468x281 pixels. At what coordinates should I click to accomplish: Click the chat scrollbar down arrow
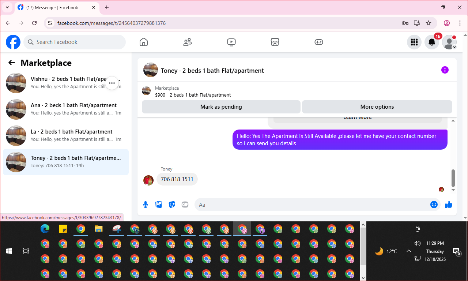coord(453,190)
